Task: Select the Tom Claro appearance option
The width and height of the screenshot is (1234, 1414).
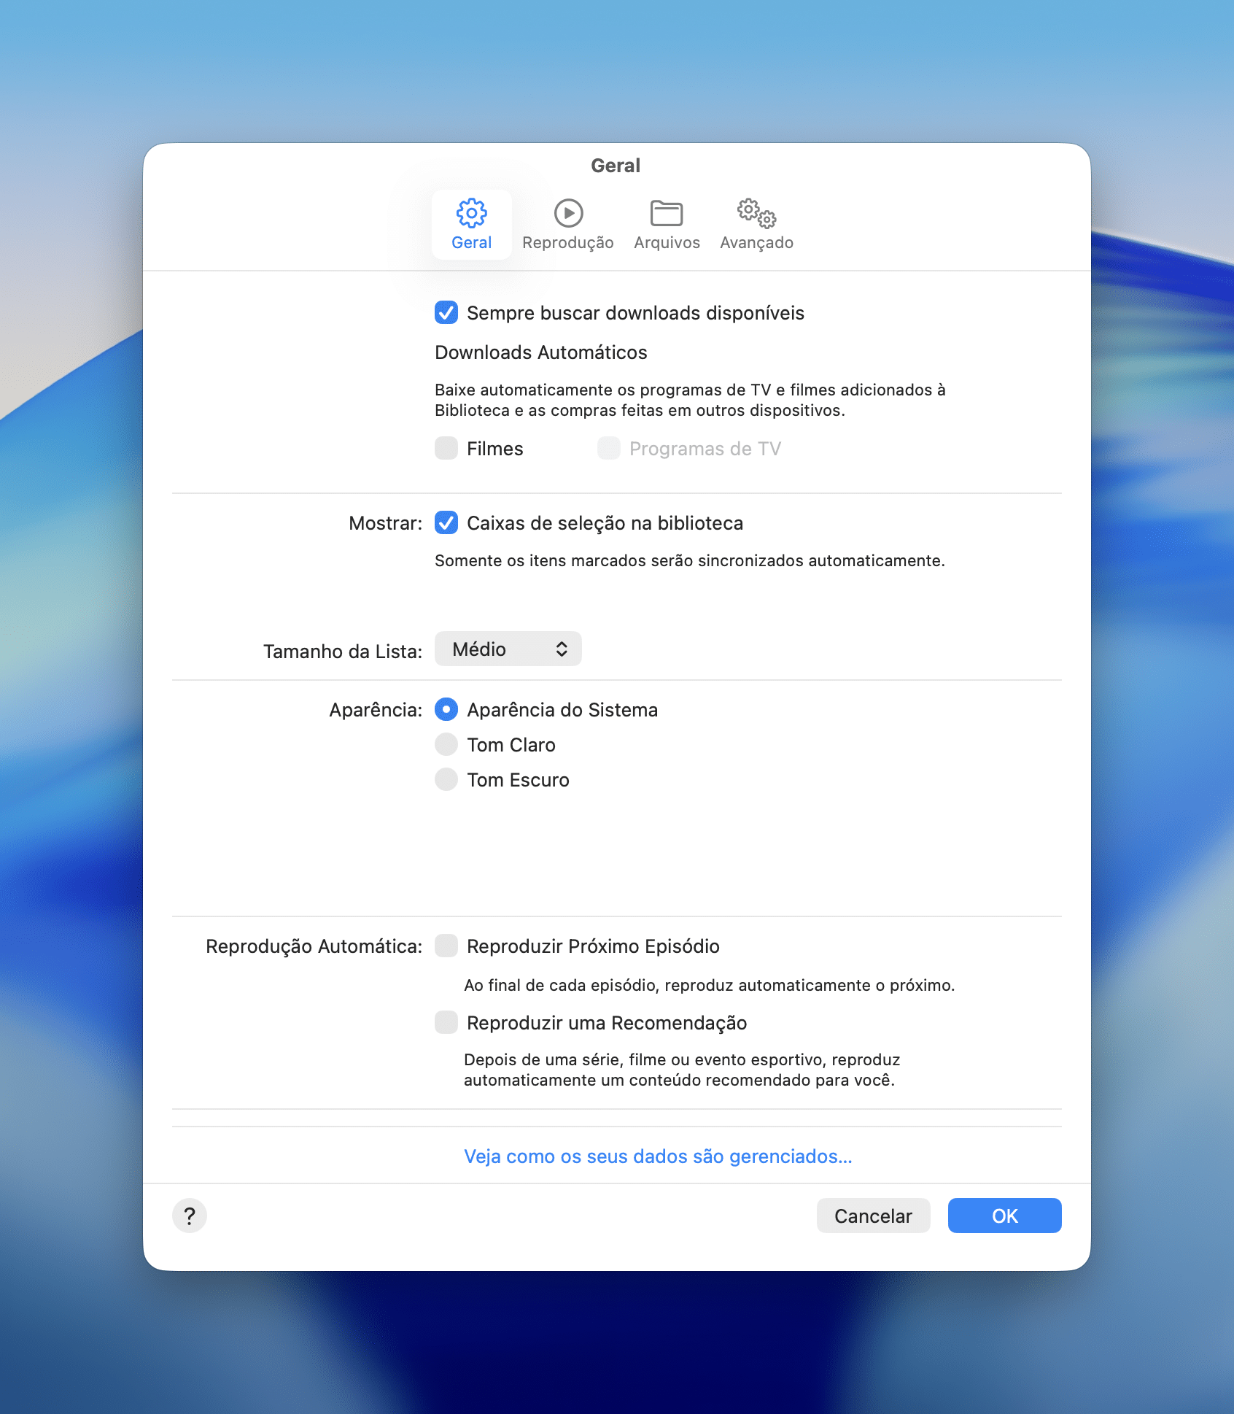Action: [446, 745]
